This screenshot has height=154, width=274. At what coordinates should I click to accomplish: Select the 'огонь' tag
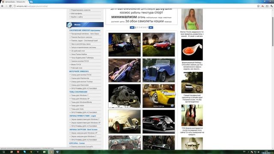pyautogui.click(x=142, y=17)
